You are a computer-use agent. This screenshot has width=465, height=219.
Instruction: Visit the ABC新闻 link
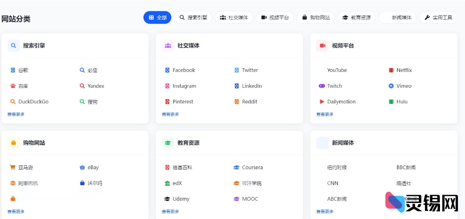pos(337,199)
